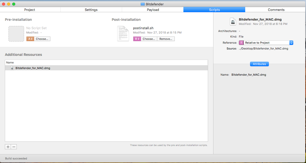This screenshot has height=163, width=306.
Task: Click the inspector Modified date Nov 27, 2018 at 6:18 PM
Action: tap(270, 24)
